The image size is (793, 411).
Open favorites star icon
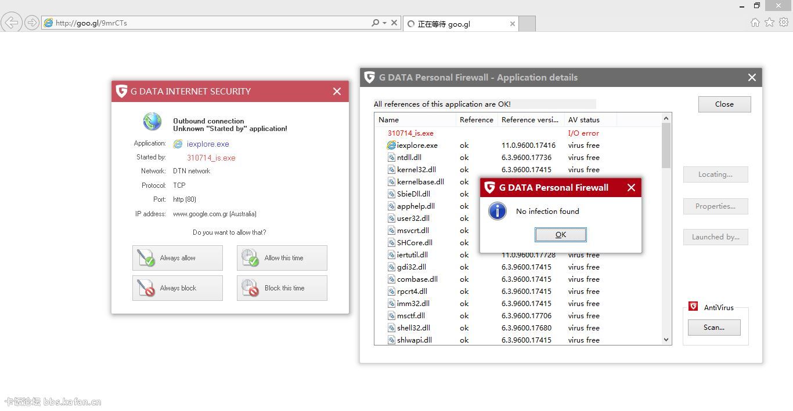(x=769, y=22)
